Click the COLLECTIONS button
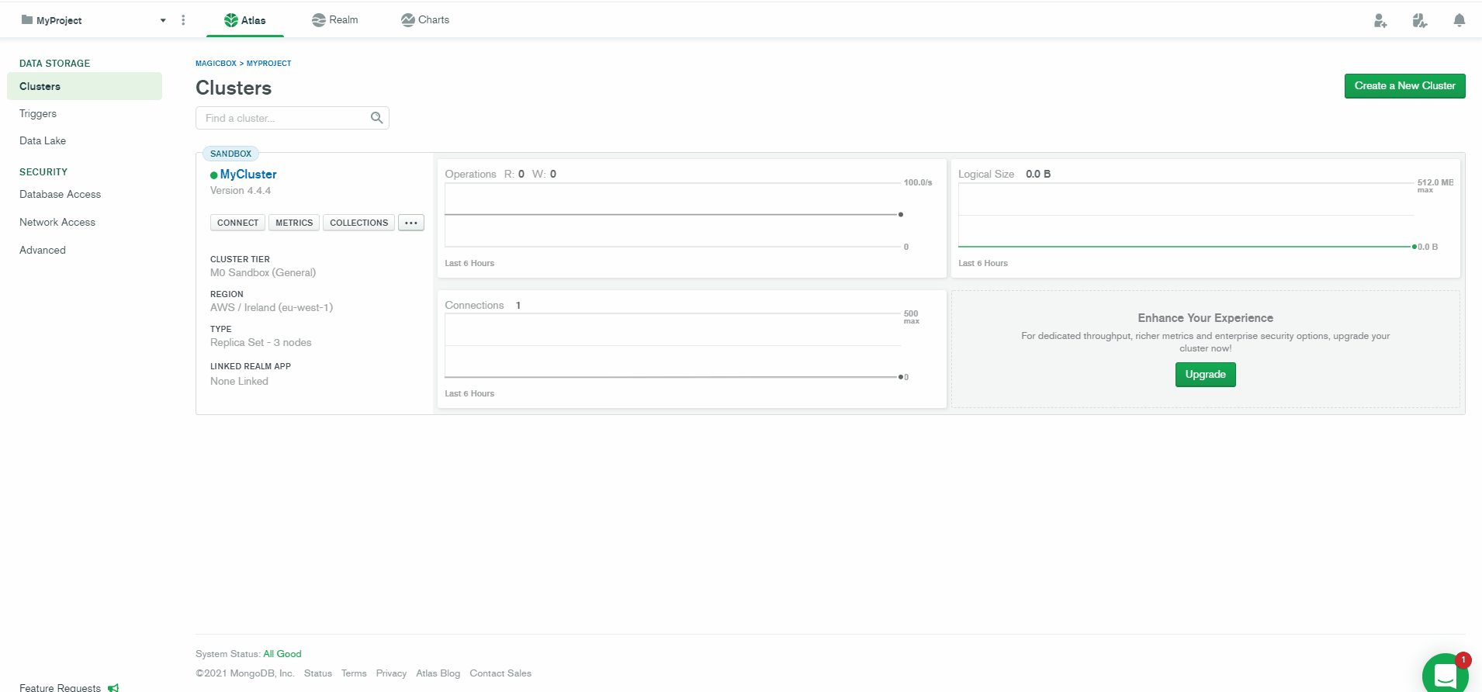 tap(358, 223)
